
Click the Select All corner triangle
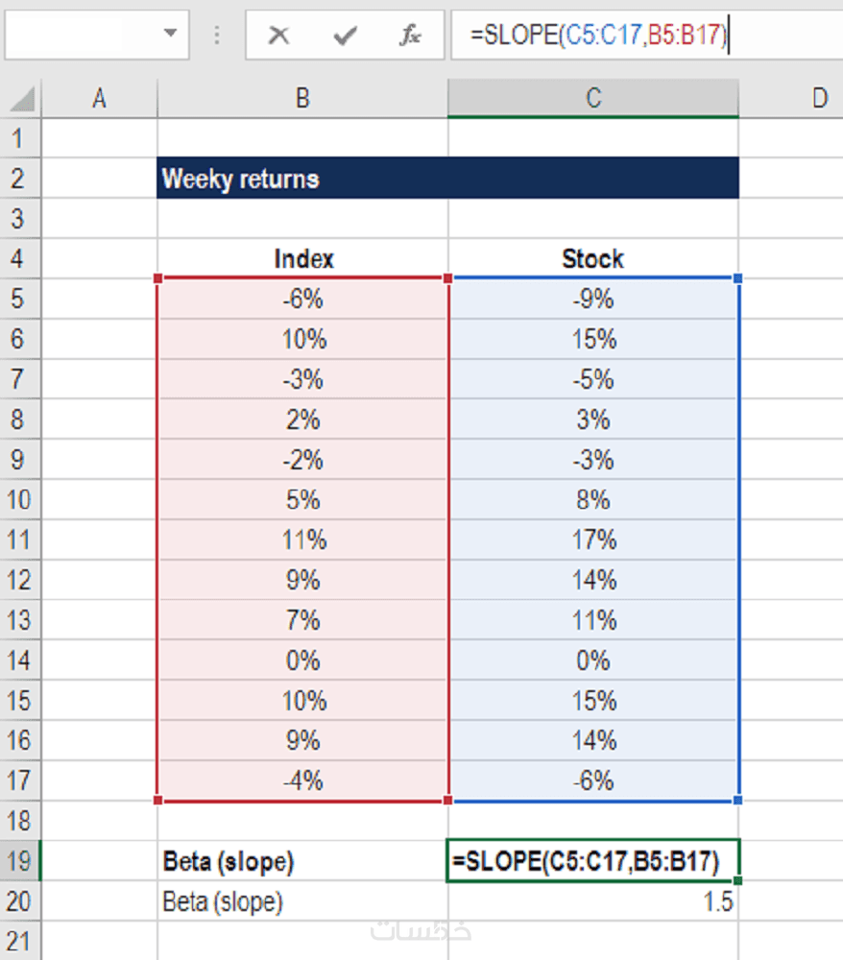[x=23, y=98]
